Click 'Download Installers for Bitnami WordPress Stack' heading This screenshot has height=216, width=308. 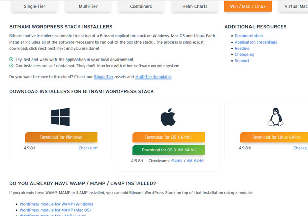point(82,91)
